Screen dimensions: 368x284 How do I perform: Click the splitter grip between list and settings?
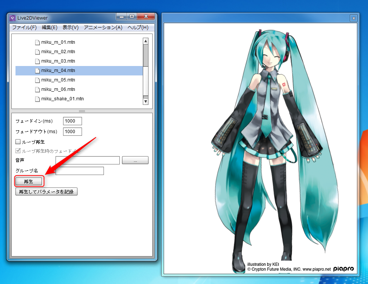pyautogui.click(x=82, y=111)
